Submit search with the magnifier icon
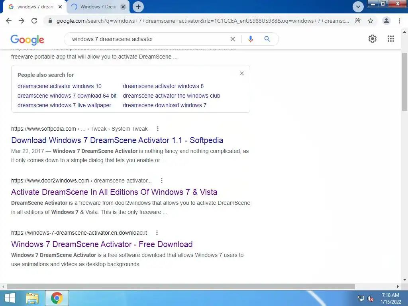 [x=267, y=39]
